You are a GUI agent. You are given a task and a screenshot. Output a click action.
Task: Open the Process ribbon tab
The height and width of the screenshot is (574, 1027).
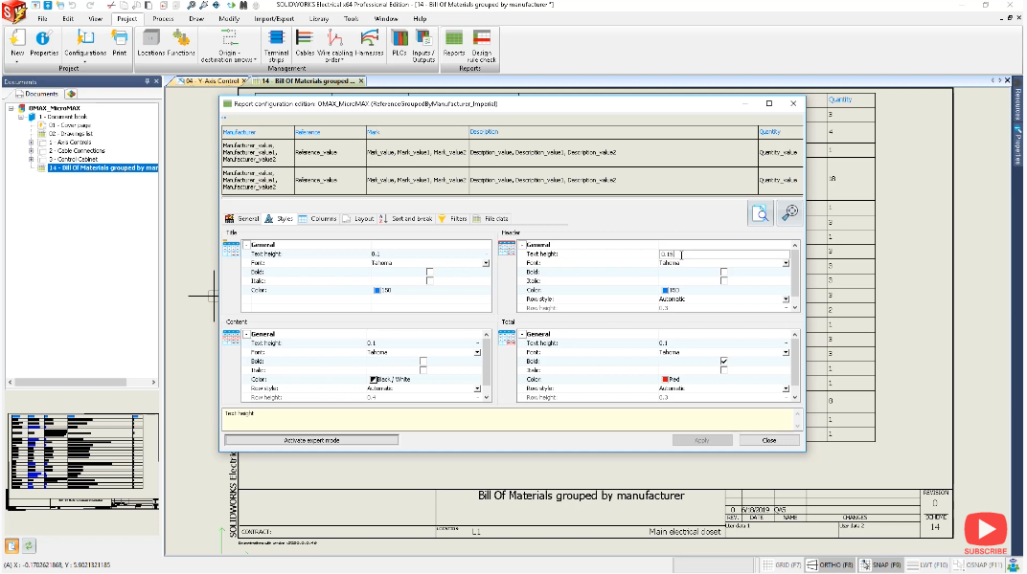163,19
